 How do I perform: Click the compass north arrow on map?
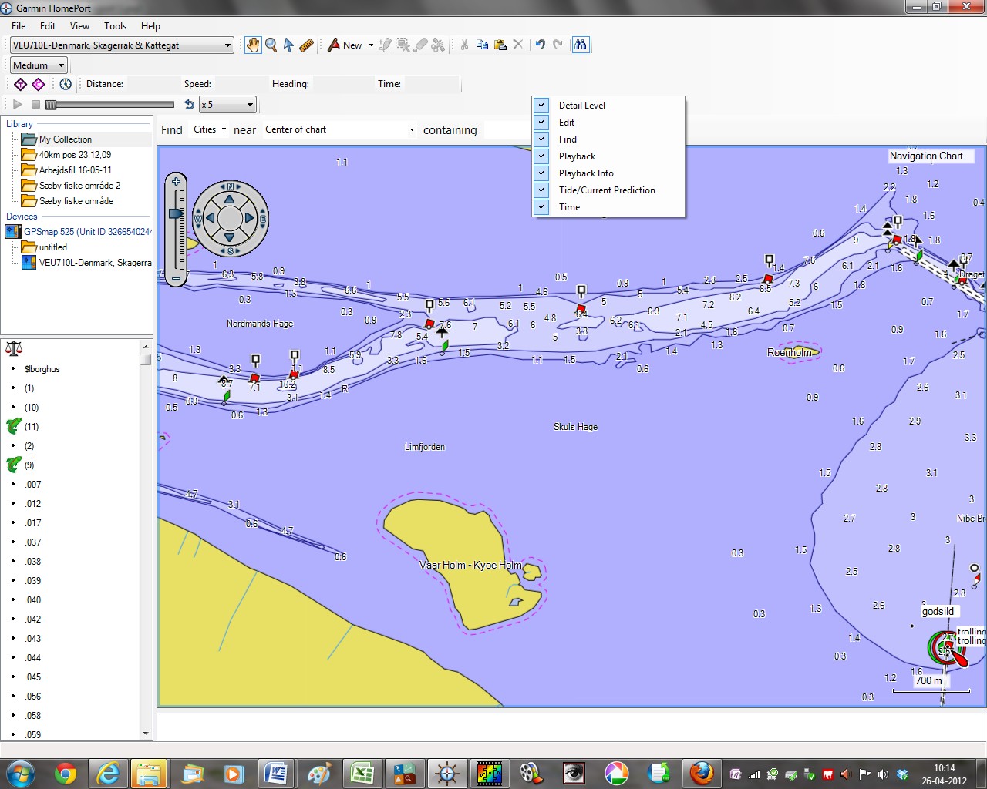click(x=230, y=199)
